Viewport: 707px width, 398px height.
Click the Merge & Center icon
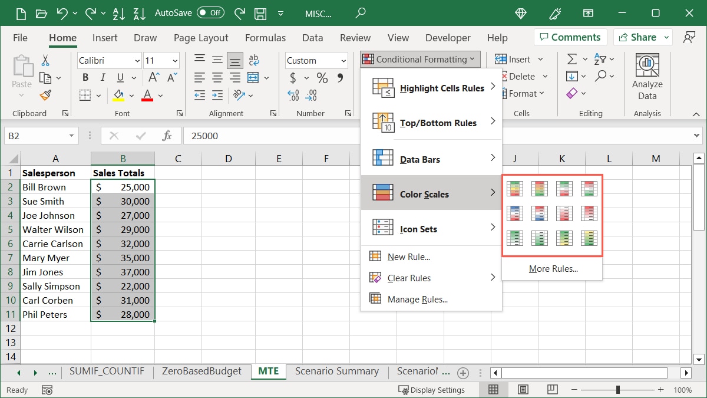pos(253,78)
